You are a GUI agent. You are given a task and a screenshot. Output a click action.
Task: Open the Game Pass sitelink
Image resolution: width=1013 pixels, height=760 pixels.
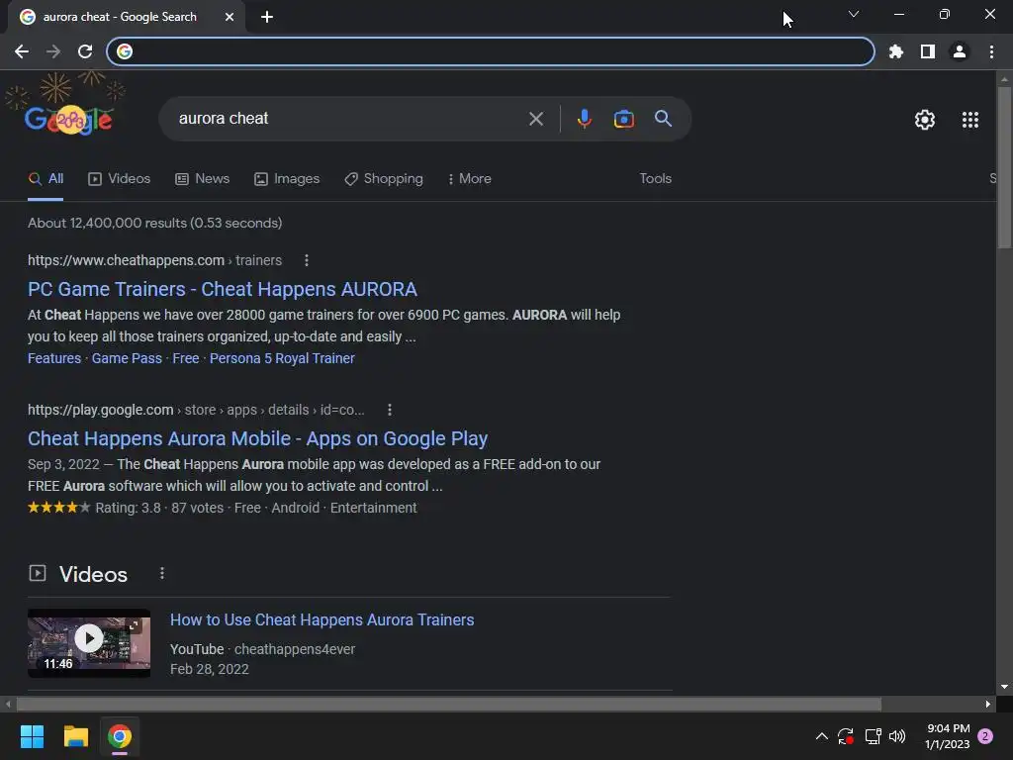(127, 358)
